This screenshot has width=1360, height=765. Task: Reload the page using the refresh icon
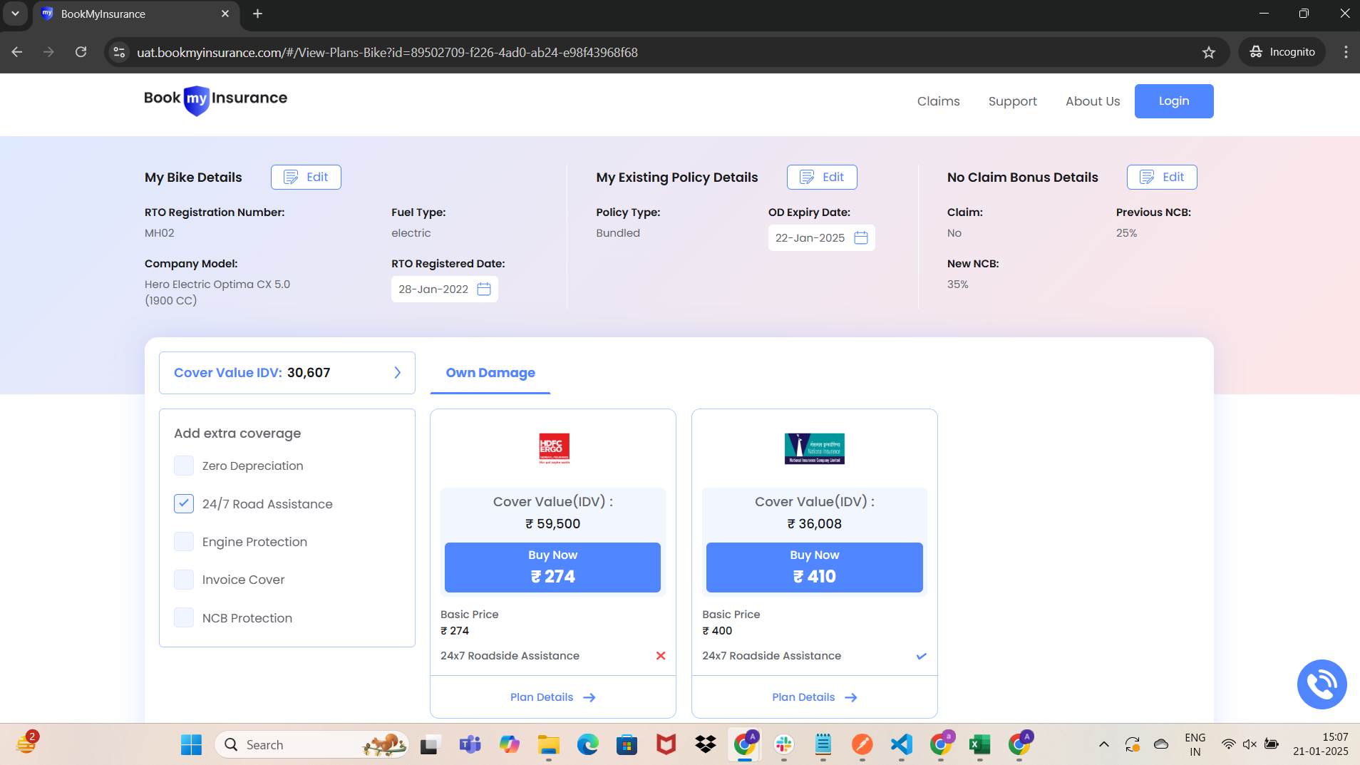[81, 52]
